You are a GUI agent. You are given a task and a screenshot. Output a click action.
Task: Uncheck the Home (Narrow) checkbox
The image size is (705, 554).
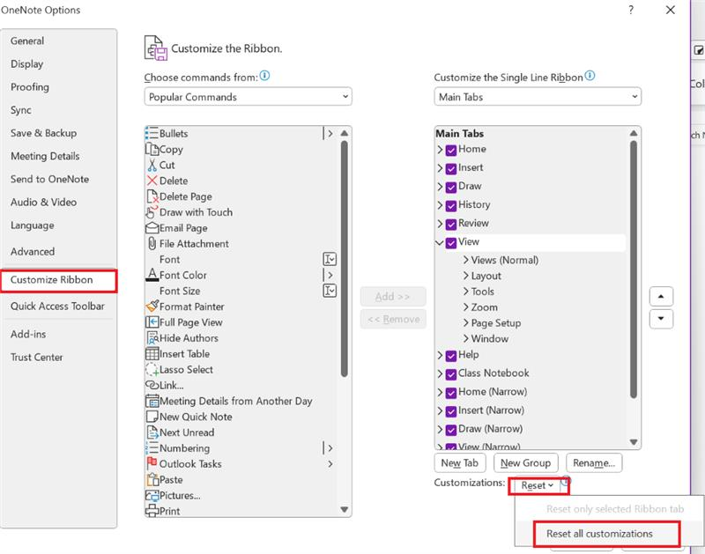click(x=451, y=392)
